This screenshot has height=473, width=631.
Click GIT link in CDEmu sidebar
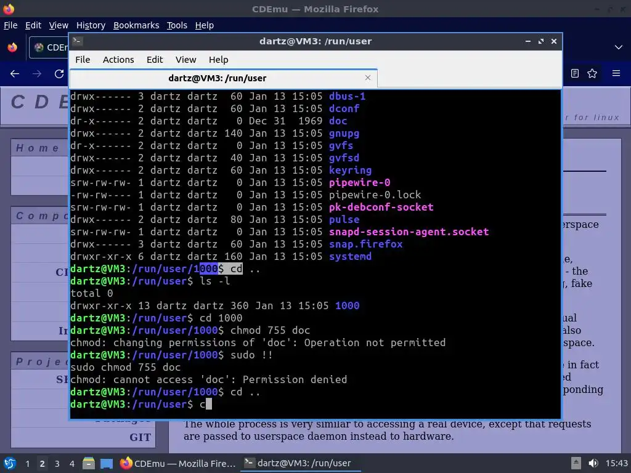click(140, 437)
